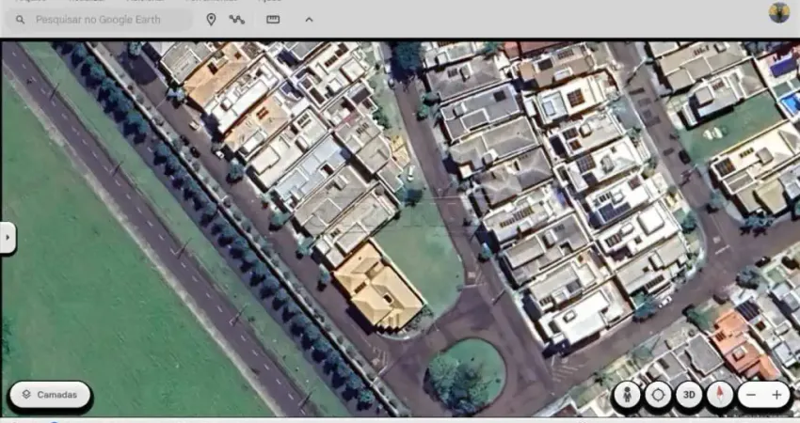
Task: Click the search magnifier icon
Action: (x=19, y=19)
